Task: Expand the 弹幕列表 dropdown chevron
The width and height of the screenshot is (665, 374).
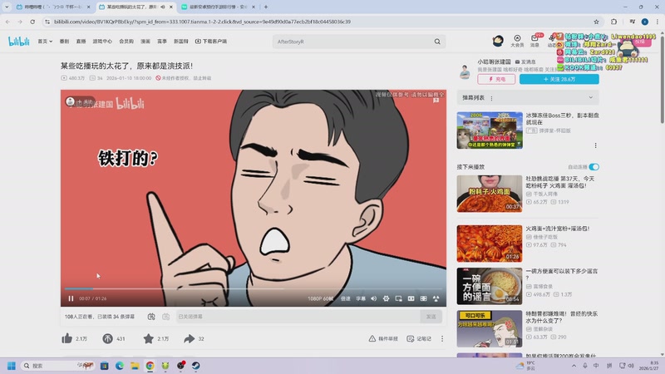Action: (x=591, y=97)
